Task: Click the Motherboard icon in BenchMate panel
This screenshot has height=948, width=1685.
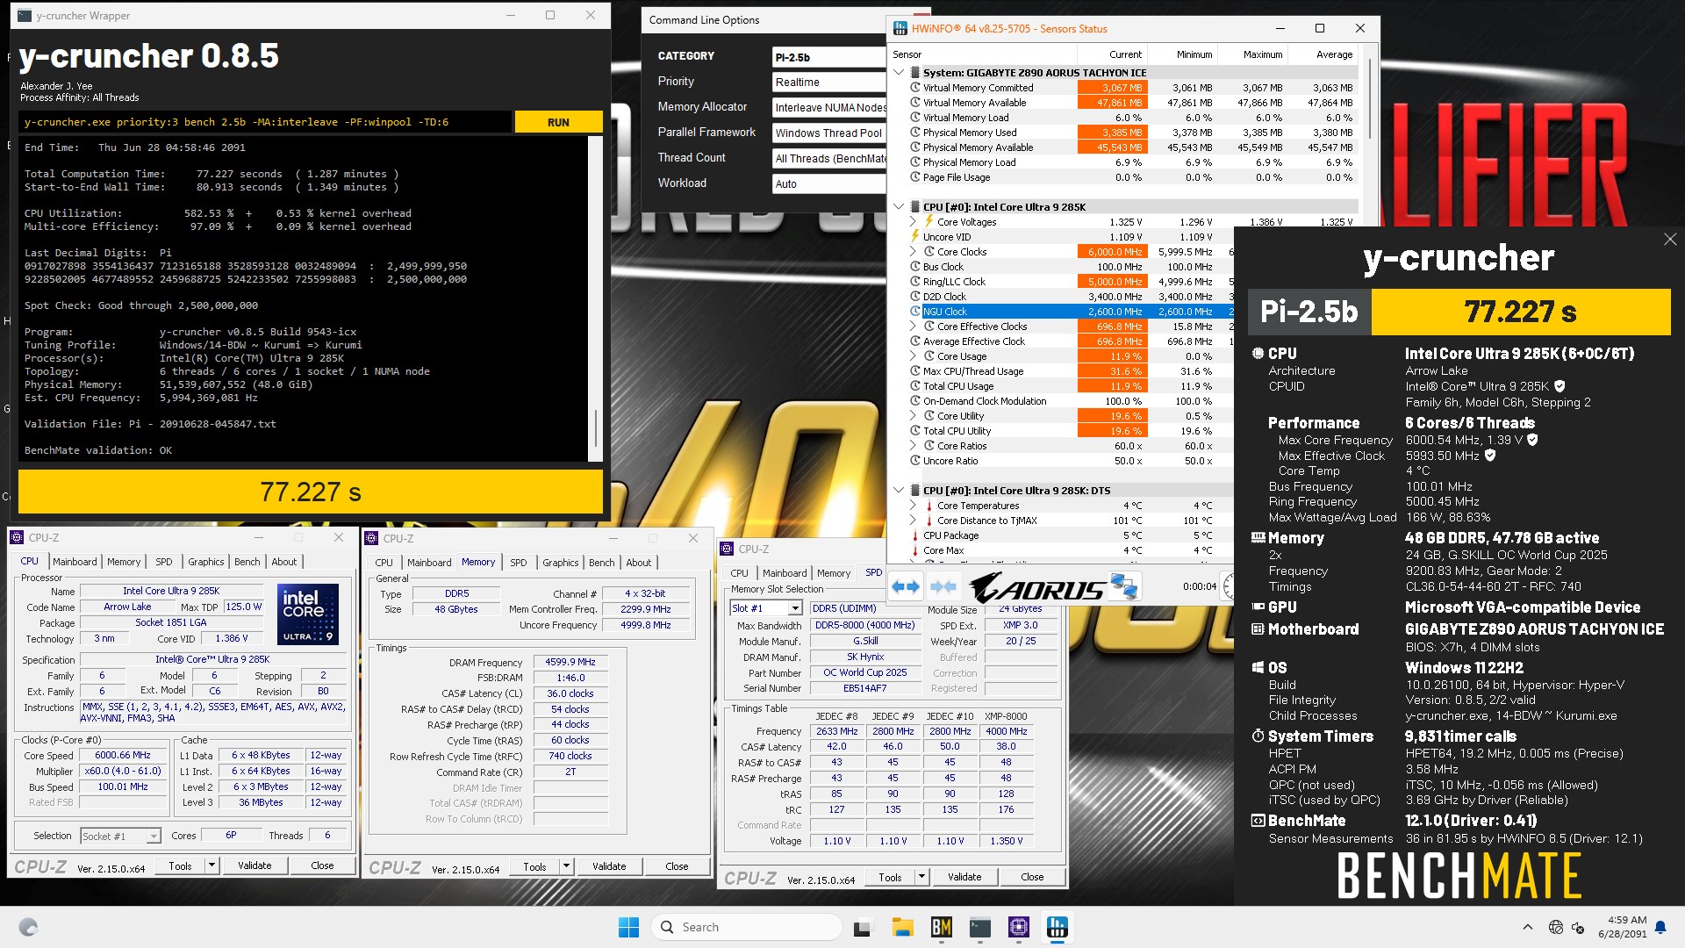Action: tap(1258, 629)
